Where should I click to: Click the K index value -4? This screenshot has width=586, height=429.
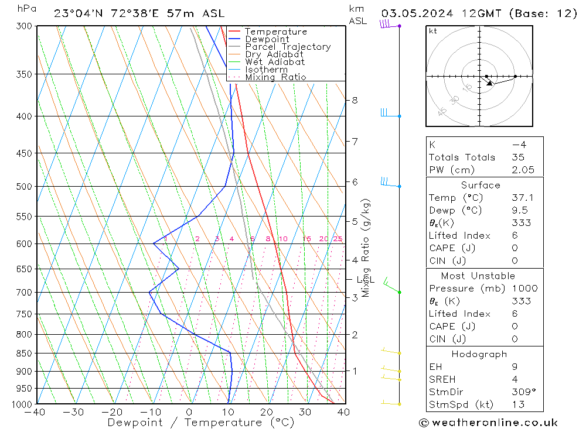coord(519,145)
